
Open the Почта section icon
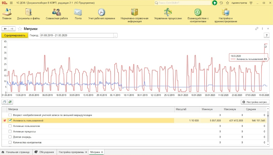click(78, 12)
